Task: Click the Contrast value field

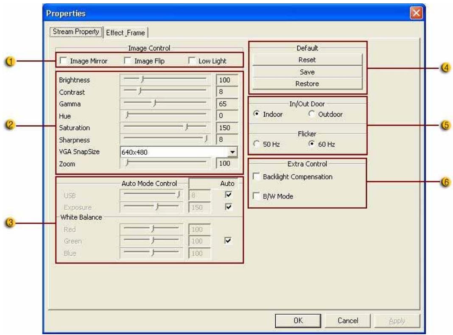Action: pyautogui.click(x=227, y=92)
